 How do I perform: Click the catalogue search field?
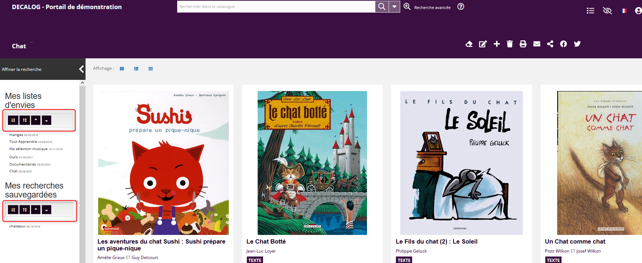(x=276, y=6)
